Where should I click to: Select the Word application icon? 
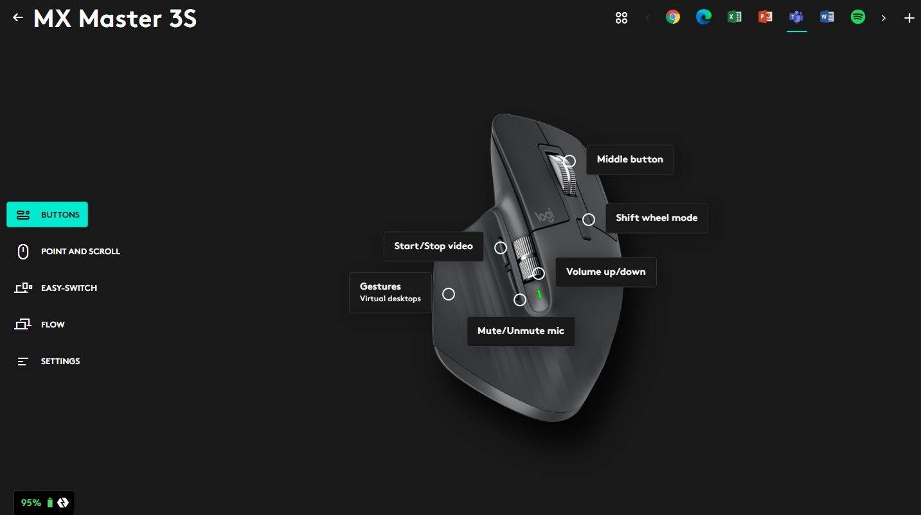(827, 17)
